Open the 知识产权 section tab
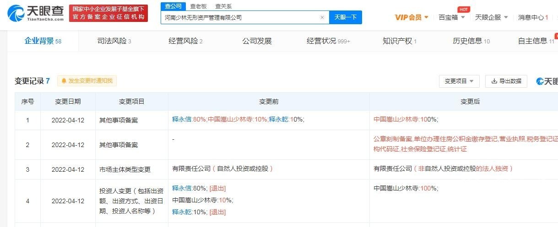Screen dimensions: 558x227 click(x=400, y=41)
